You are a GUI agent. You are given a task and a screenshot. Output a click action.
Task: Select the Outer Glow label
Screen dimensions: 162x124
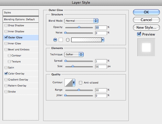[x=15, y=37]
